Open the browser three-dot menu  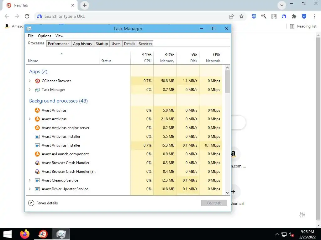[314, 16]
